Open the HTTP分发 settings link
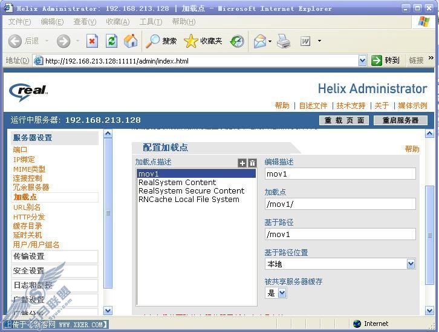The width and height of the screenshot is (439, 332). [x=29, y=216]
